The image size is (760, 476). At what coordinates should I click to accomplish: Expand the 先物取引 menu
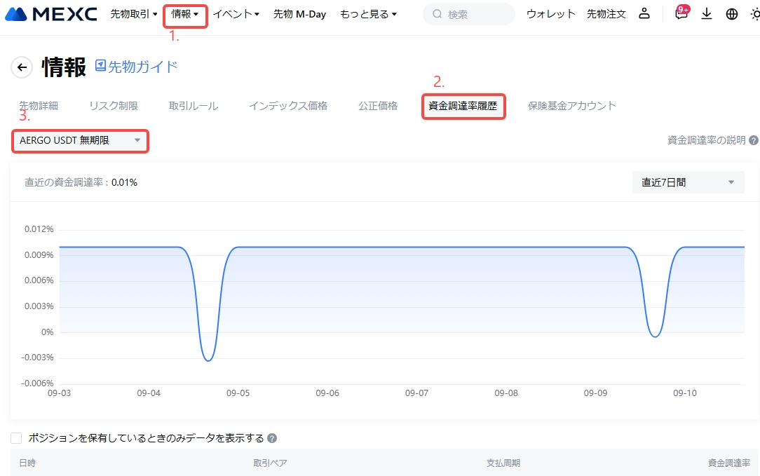click(134, 14)
